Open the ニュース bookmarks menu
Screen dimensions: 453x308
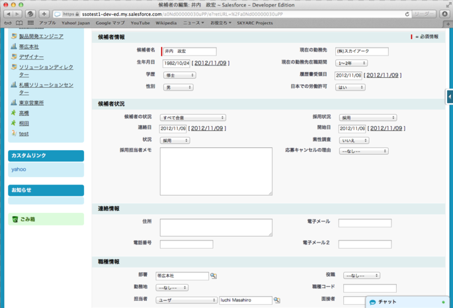(193, 23)
